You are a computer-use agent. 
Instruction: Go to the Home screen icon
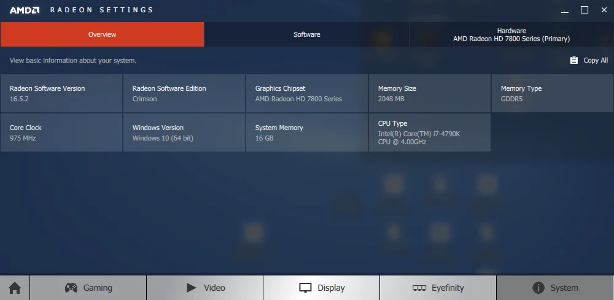[15, 288]
